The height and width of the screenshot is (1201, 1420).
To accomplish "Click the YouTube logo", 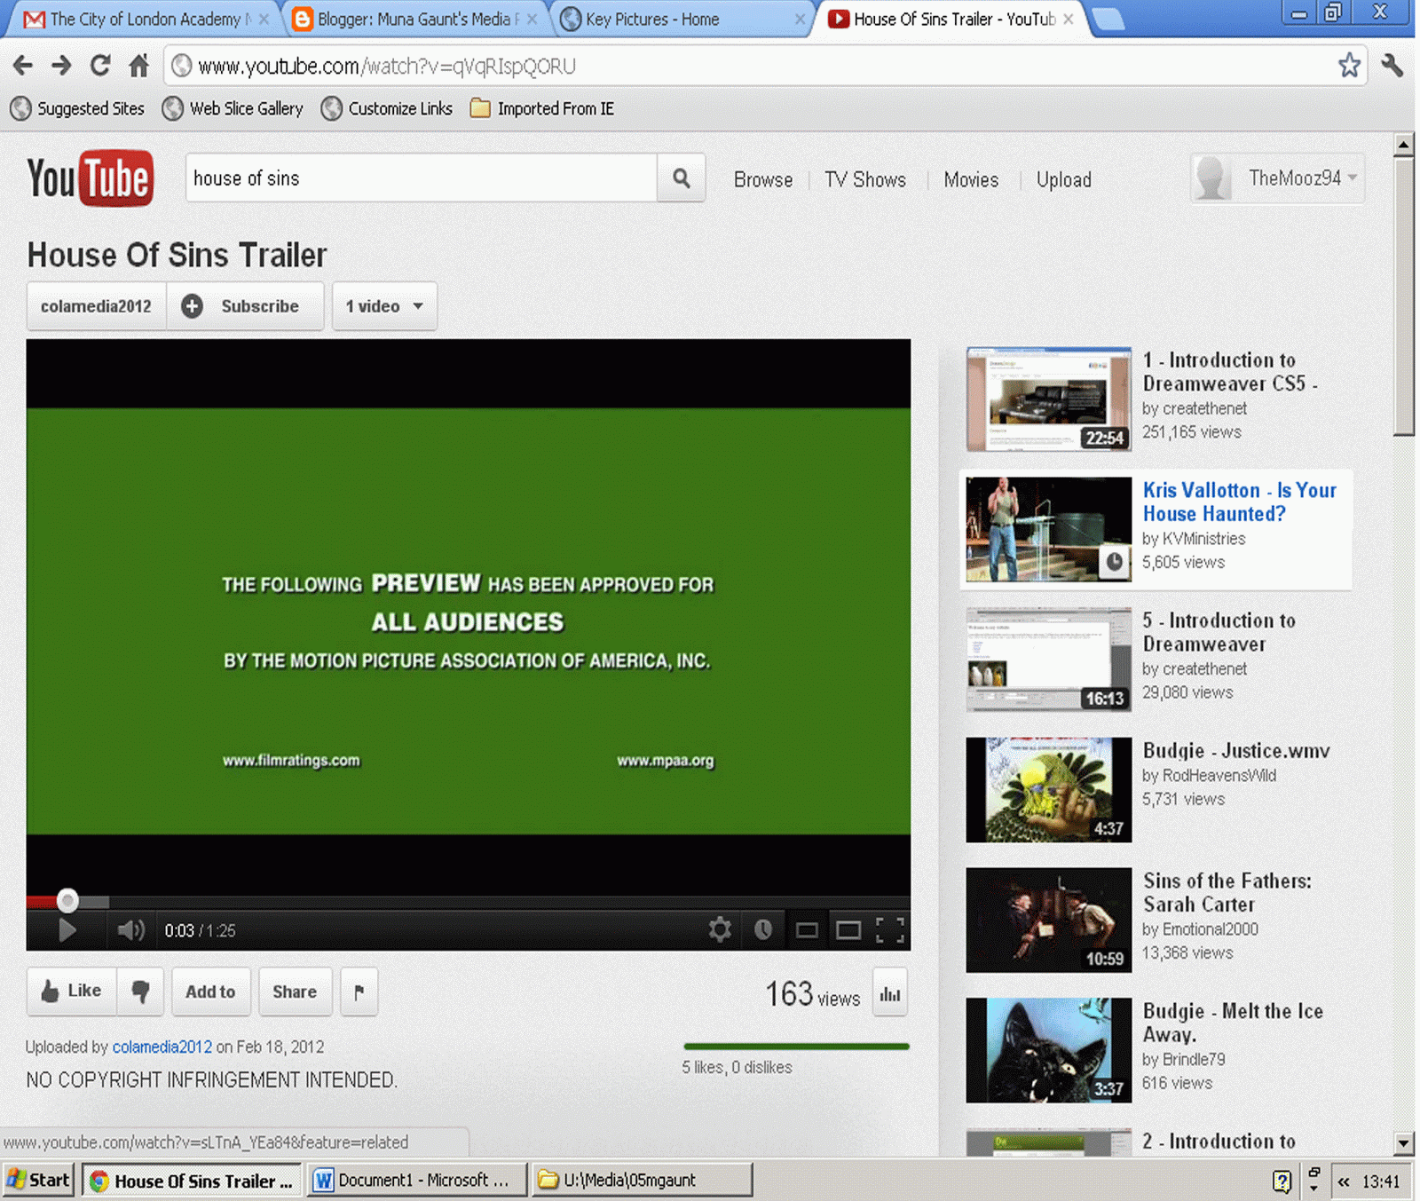I will (90, 178).
